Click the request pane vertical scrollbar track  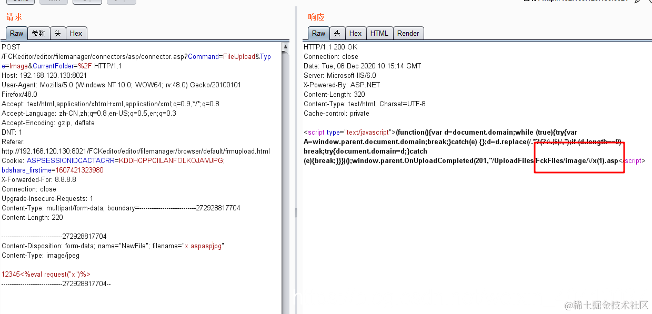click(286, 181)
